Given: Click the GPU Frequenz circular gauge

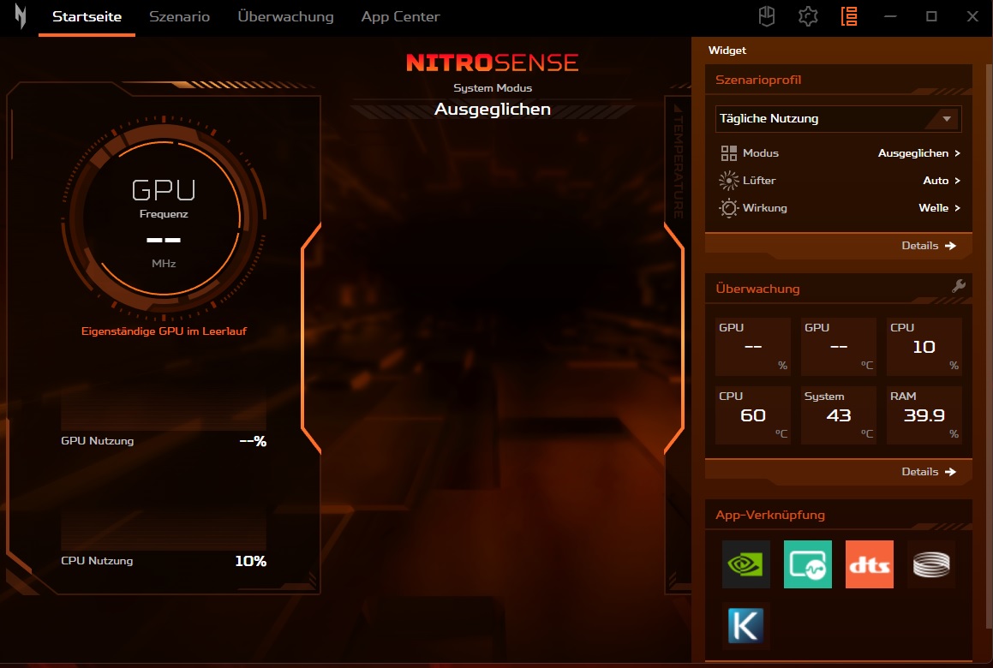Looking at the screenshot, I should tap(164, 224).
